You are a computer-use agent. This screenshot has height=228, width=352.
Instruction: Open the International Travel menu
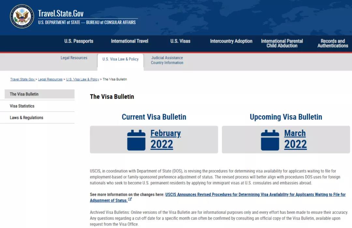click(x=129, y=41)
